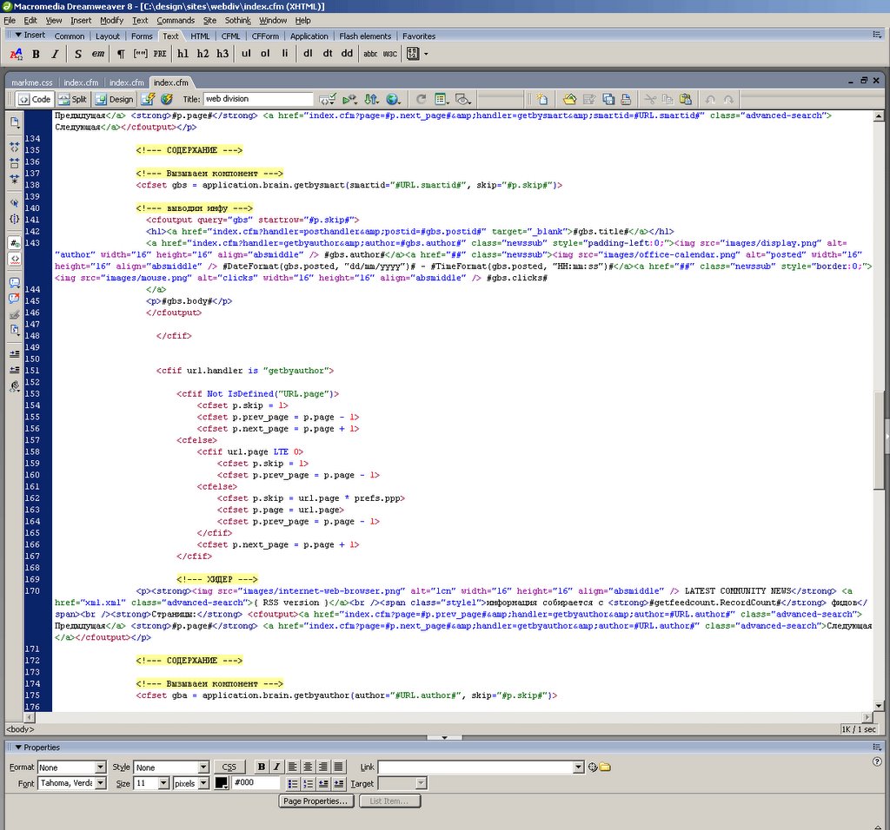This screenshot has width=890, height=830.
Task: Toggle Italic in Properties panel
Action: (276, 767)
